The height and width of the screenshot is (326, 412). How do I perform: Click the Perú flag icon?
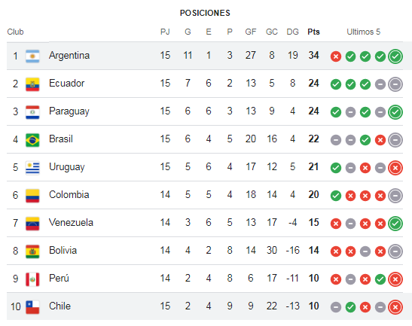(x=32, y=279)
